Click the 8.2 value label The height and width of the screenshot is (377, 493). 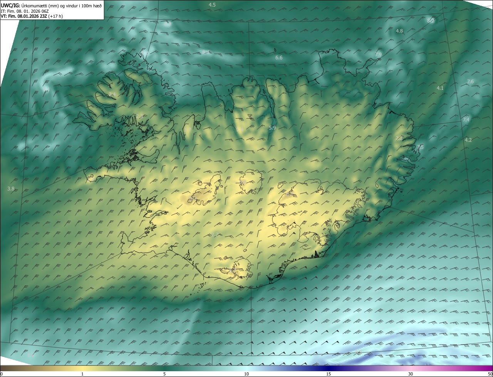click(431, 20)
